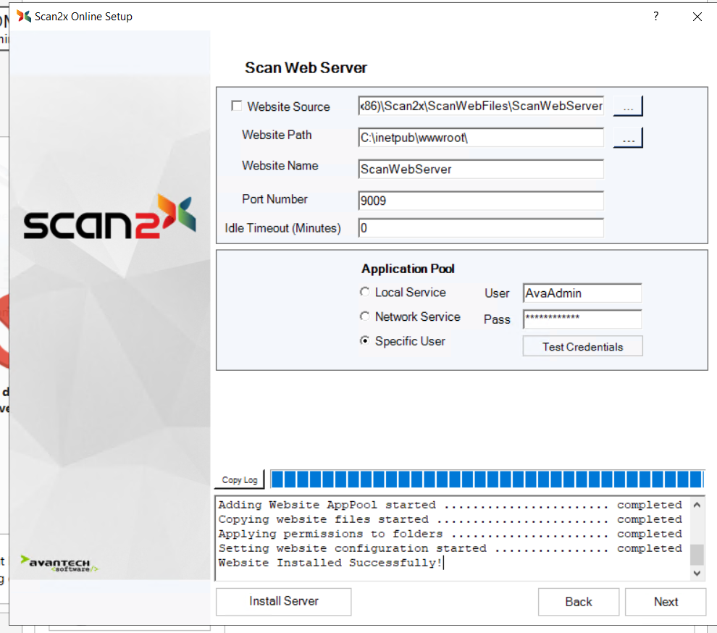Click the Avantech software logo
Screen dimensions: 717x633
(59, 563)
